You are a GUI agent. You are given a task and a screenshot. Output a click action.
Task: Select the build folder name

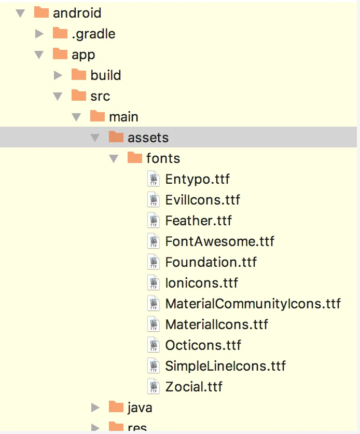pos(106,75)
